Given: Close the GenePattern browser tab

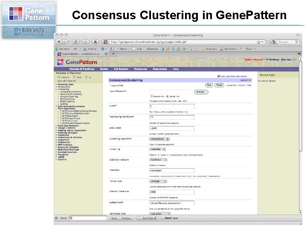Looking at the screenshot, I should (x=106, y=54).
